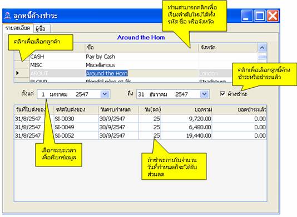Open the ถึง end date dropdown
The width and height of the screenshot is (297, 217).
pos(204,94)
